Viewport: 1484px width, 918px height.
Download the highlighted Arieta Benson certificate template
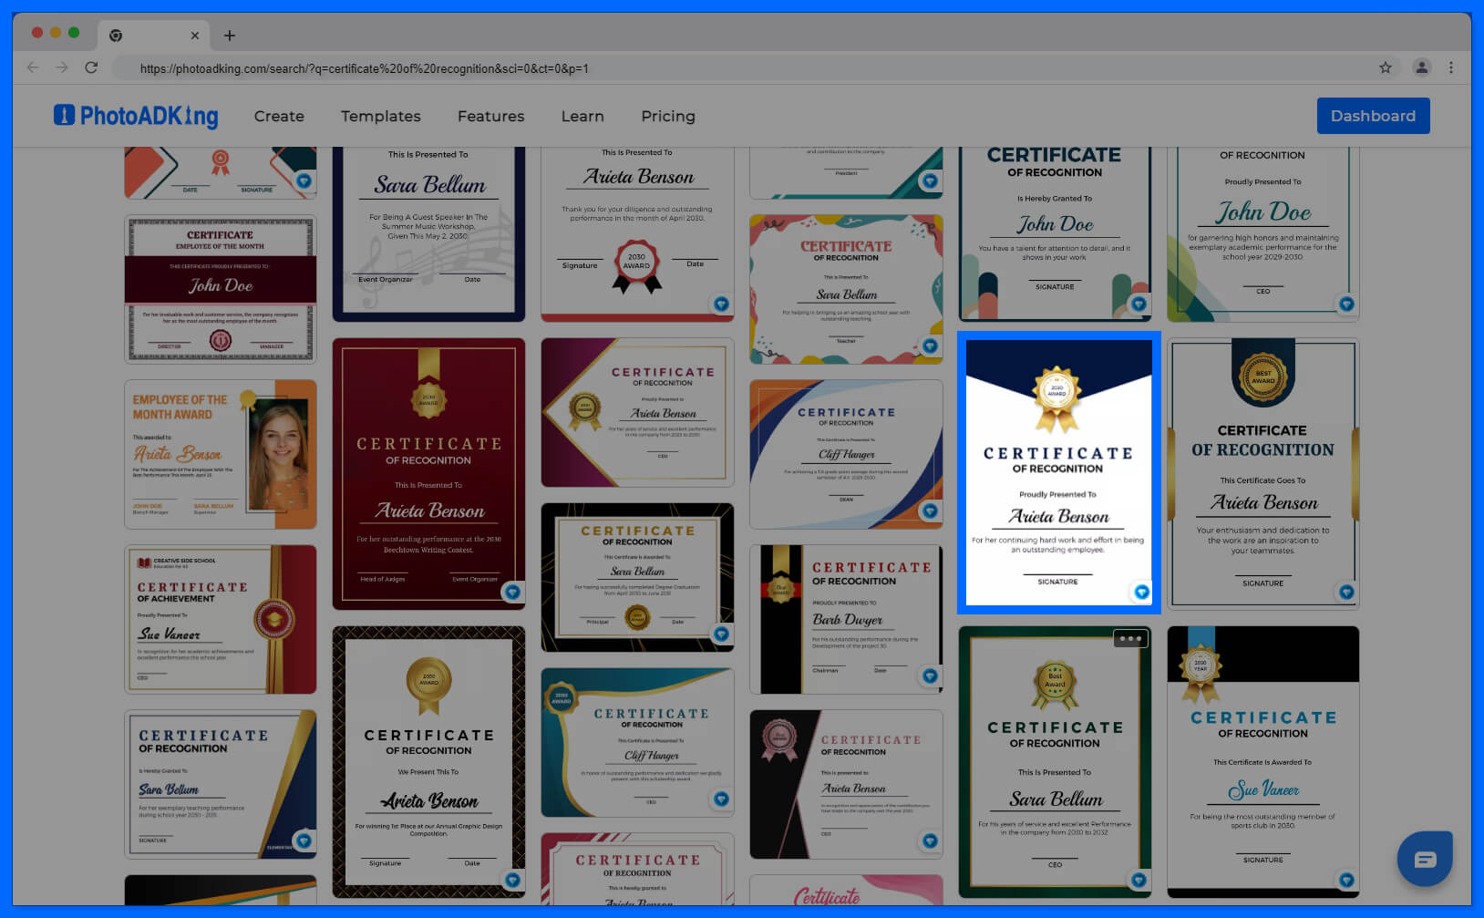click(x=1141, y=592)
